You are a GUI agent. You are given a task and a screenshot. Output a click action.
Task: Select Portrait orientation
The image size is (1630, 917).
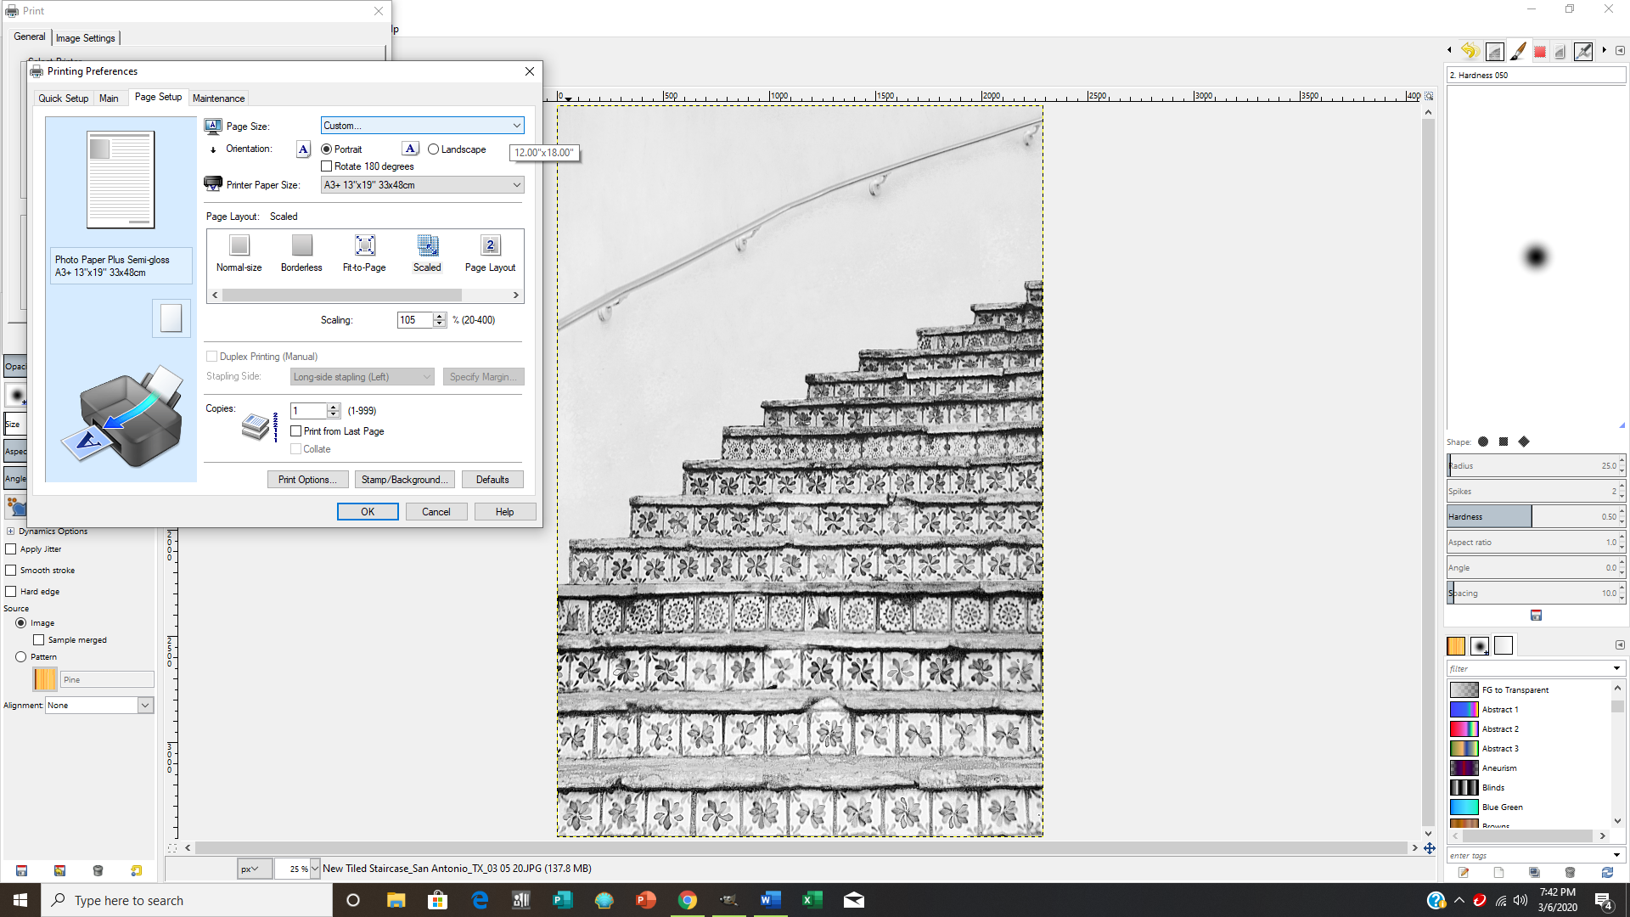[x=326, y=149]
